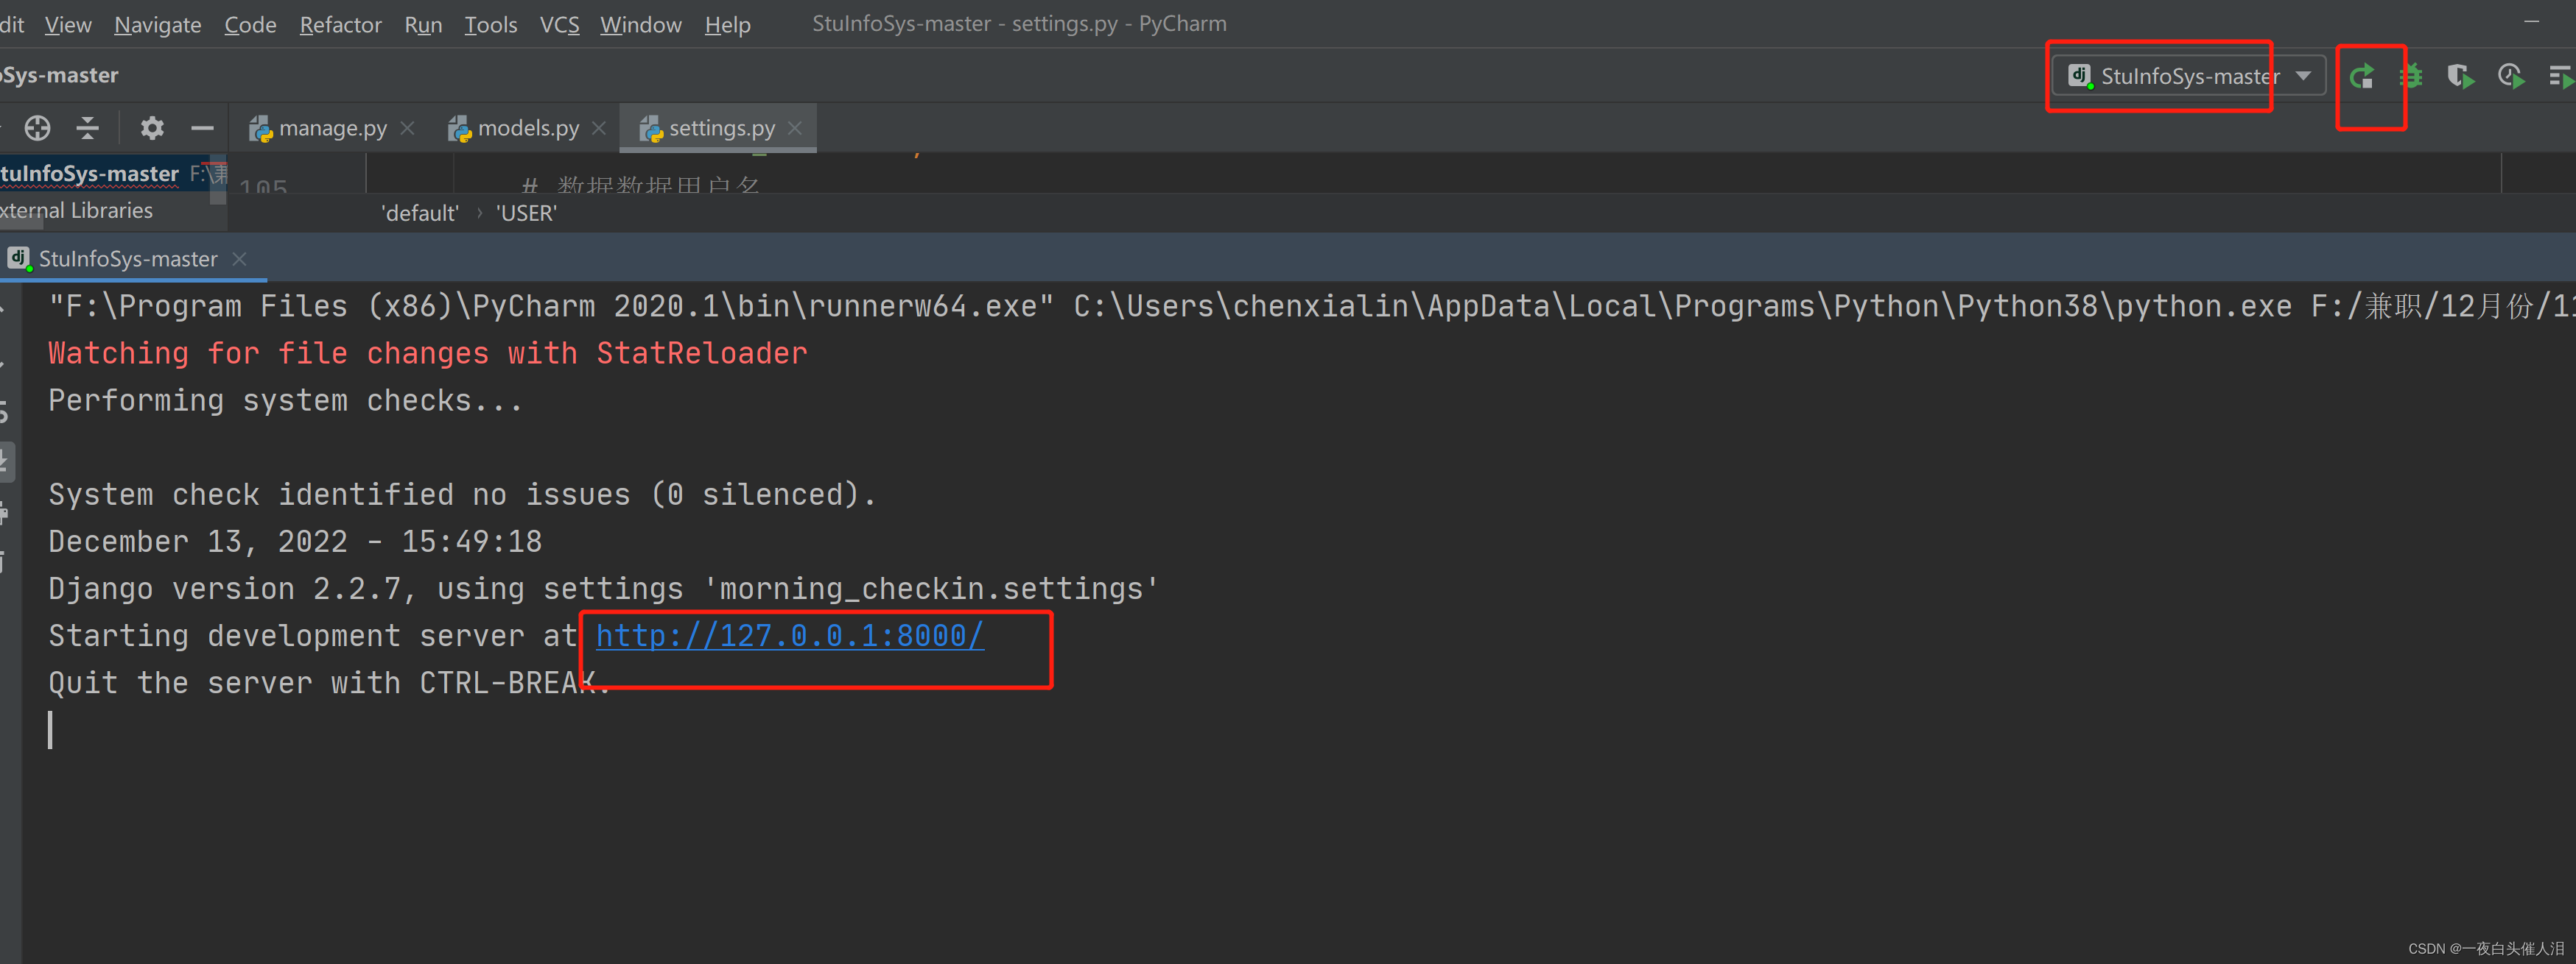Open the Navigate menu
Viewport: 2576px width, 964px height.
(158, 24)
